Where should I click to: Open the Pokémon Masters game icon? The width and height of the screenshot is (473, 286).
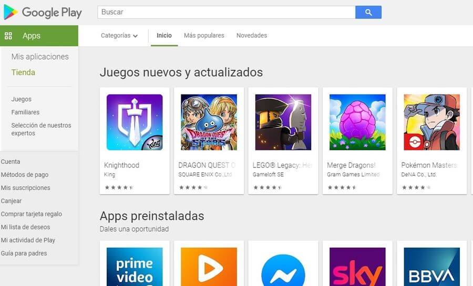point(431,122)
